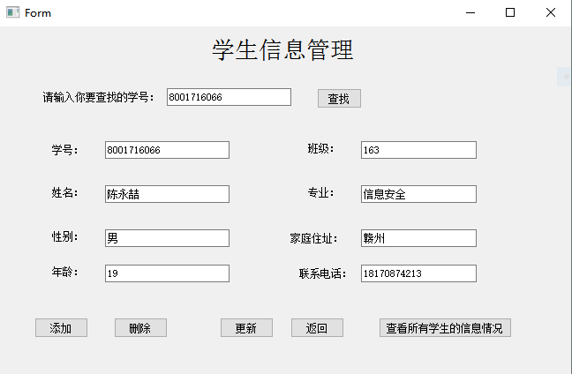
Task: Click the 返回 back button
Action: coord(317,328)
